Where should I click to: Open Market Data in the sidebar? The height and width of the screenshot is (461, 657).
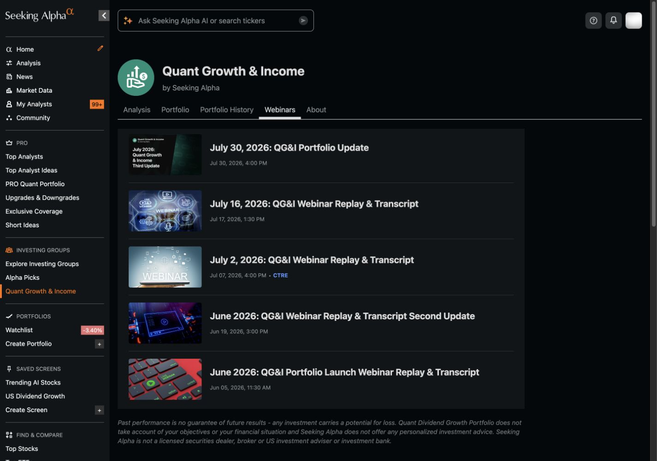click(34, 91)
